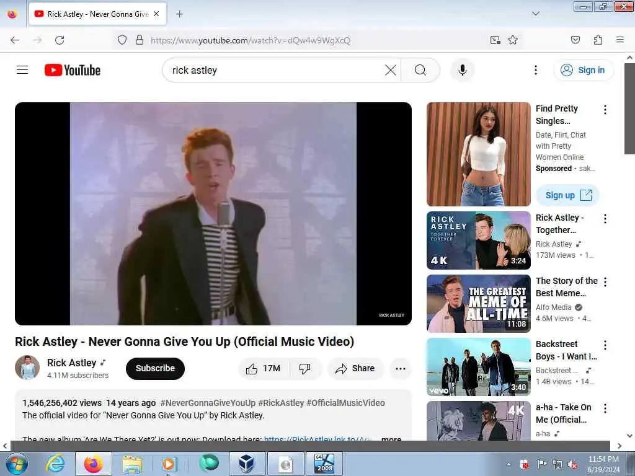The image size is (635, 476).
Task: Expand description with ...more
Action: pyautogui.click(x=391, y=438)
